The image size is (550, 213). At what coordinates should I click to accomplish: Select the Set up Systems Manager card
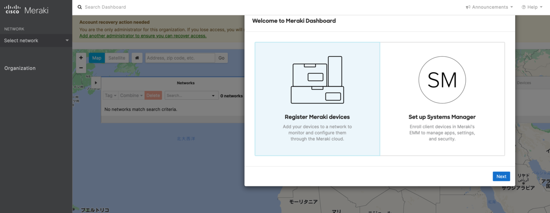pyautogui.click(x=442, y=99)
